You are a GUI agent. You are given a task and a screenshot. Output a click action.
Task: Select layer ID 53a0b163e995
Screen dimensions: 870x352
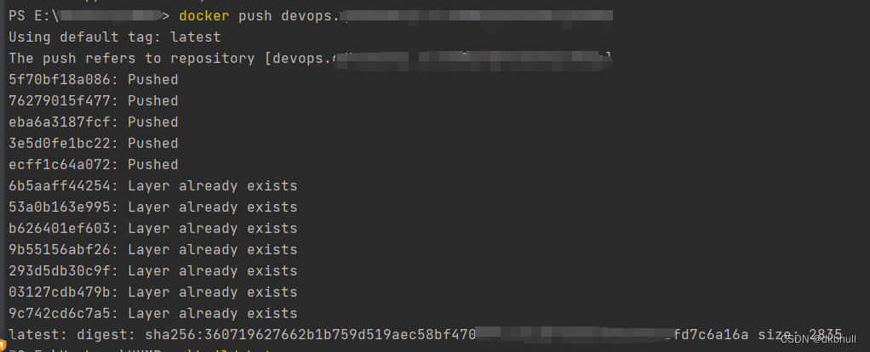(x=60, y=207)
